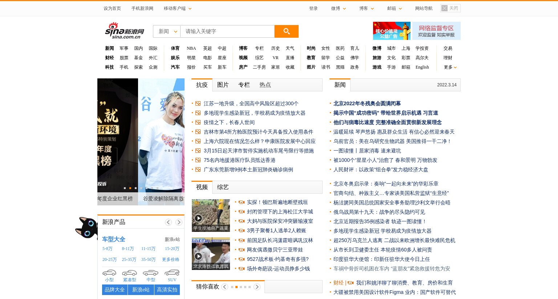Viewport: 558px width, 299px height.
Task: Open the 新闻 section tab
Action: point(340,85)
